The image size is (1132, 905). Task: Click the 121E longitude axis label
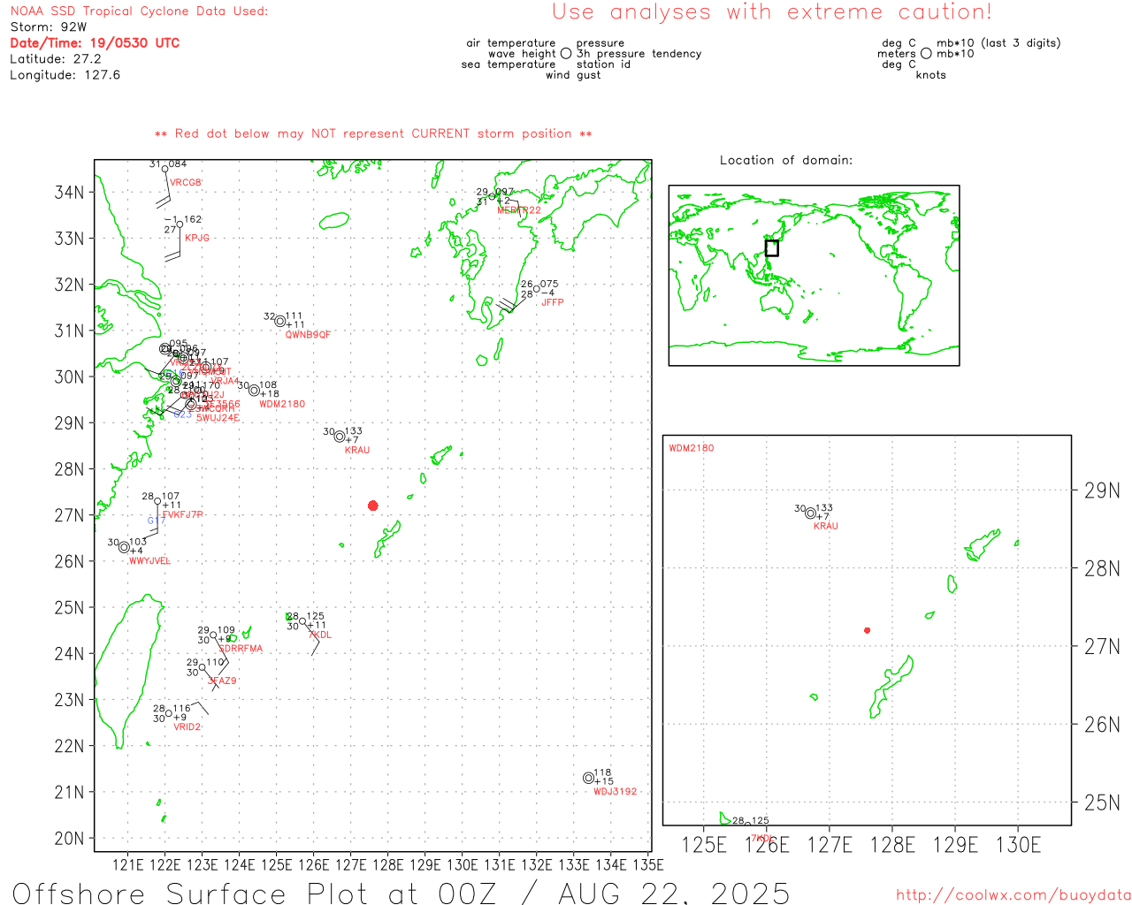(x=128, y=865)
